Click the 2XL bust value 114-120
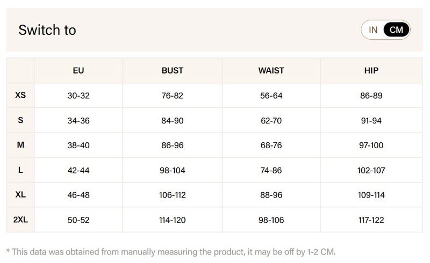 172,220
